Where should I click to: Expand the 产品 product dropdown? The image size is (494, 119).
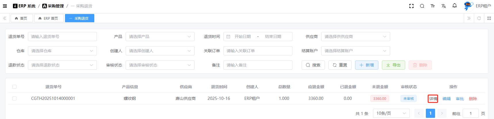coord(160,37)
